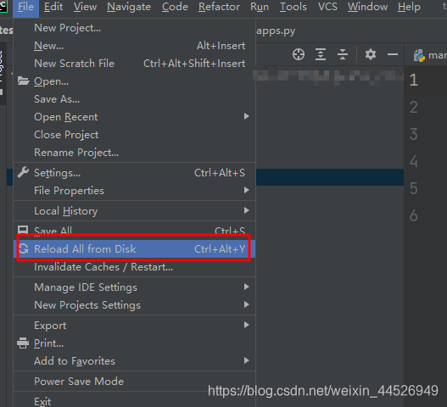Choose Rename Project... entry
The image size is (447, 407).
(134, 153)
